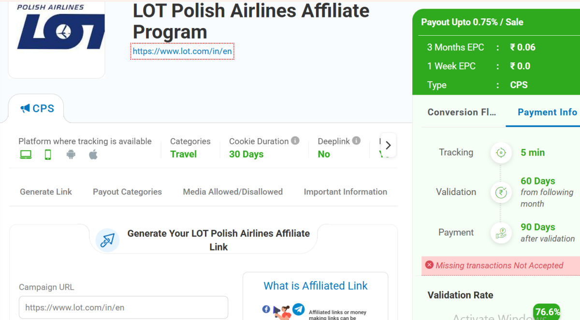Screen dimensions: 580x320
Task: Click the Validation rupee check icon
Action: (x=501, y=192)
